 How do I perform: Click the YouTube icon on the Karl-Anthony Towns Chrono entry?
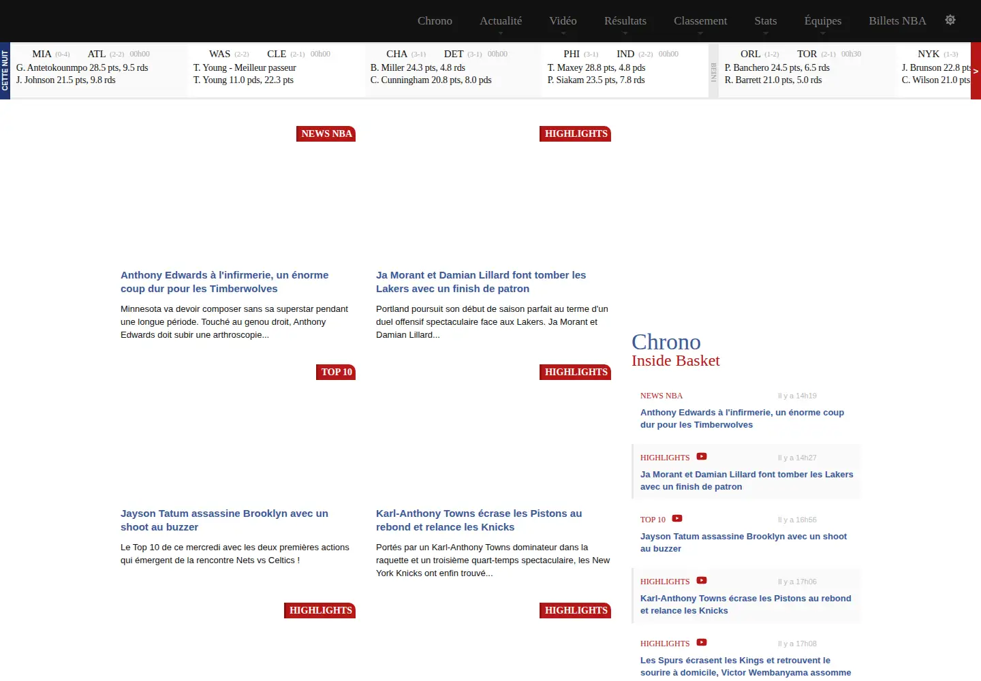point(702,581)
